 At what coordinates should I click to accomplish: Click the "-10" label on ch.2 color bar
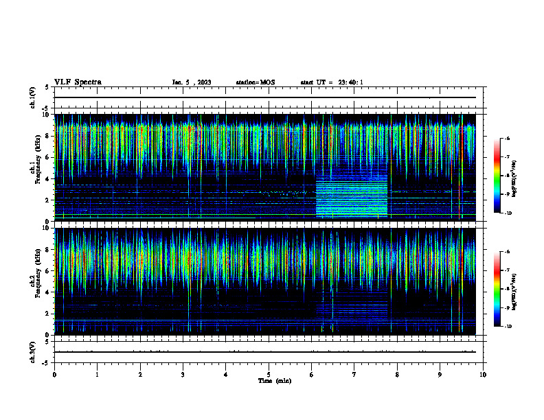508,327
